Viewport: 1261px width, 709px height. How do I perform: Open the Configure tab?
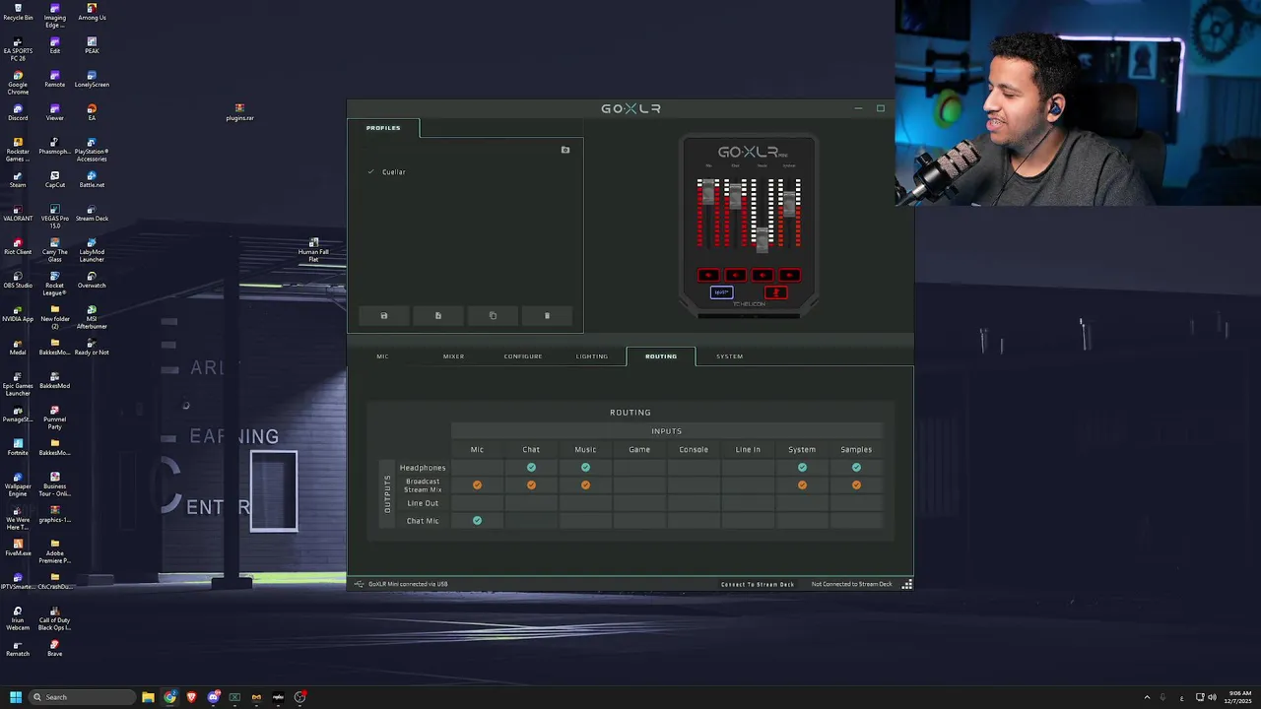pos(523,356)
